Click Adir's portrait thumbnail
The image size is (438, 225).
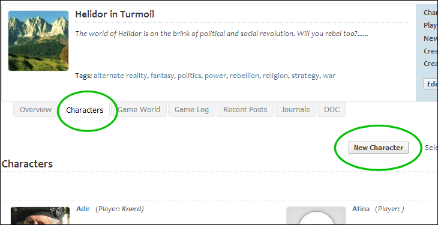(x=40, y=215)
